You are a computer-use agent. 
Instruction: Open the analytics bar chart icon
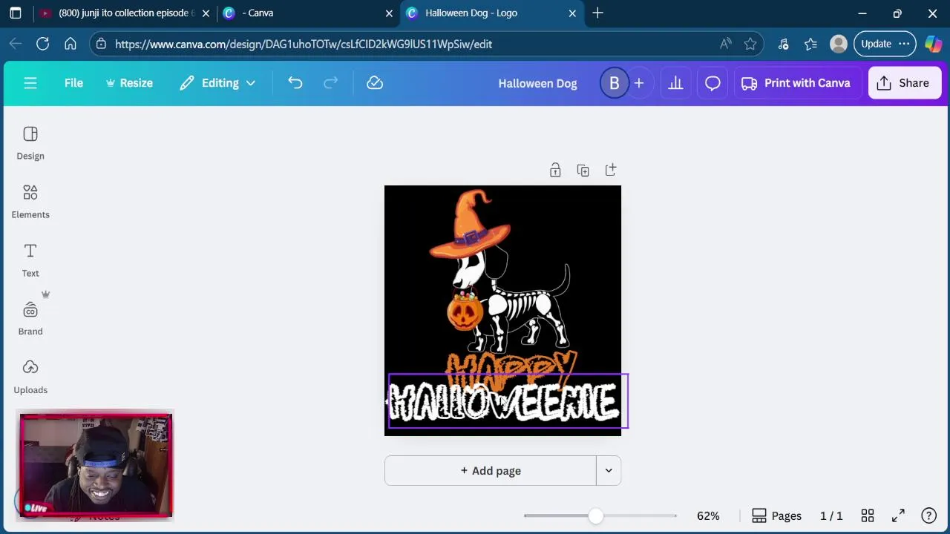[x=675, y=83]
